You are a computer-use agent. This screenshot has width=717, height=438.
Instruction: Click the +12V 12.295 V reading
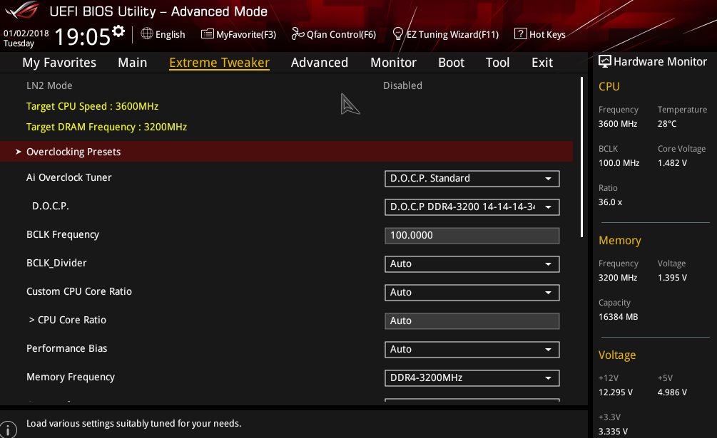[616, 392]
